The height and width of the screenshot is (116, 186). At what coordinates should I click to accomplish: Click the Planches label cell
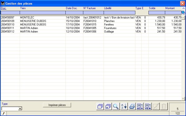point(109,21)
